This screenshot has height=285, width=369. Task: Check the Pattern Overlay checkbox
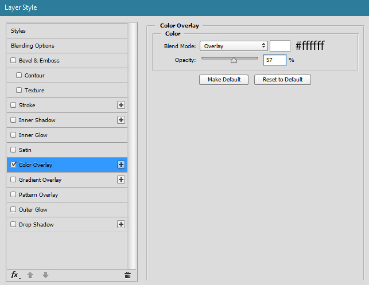point(13,194)
